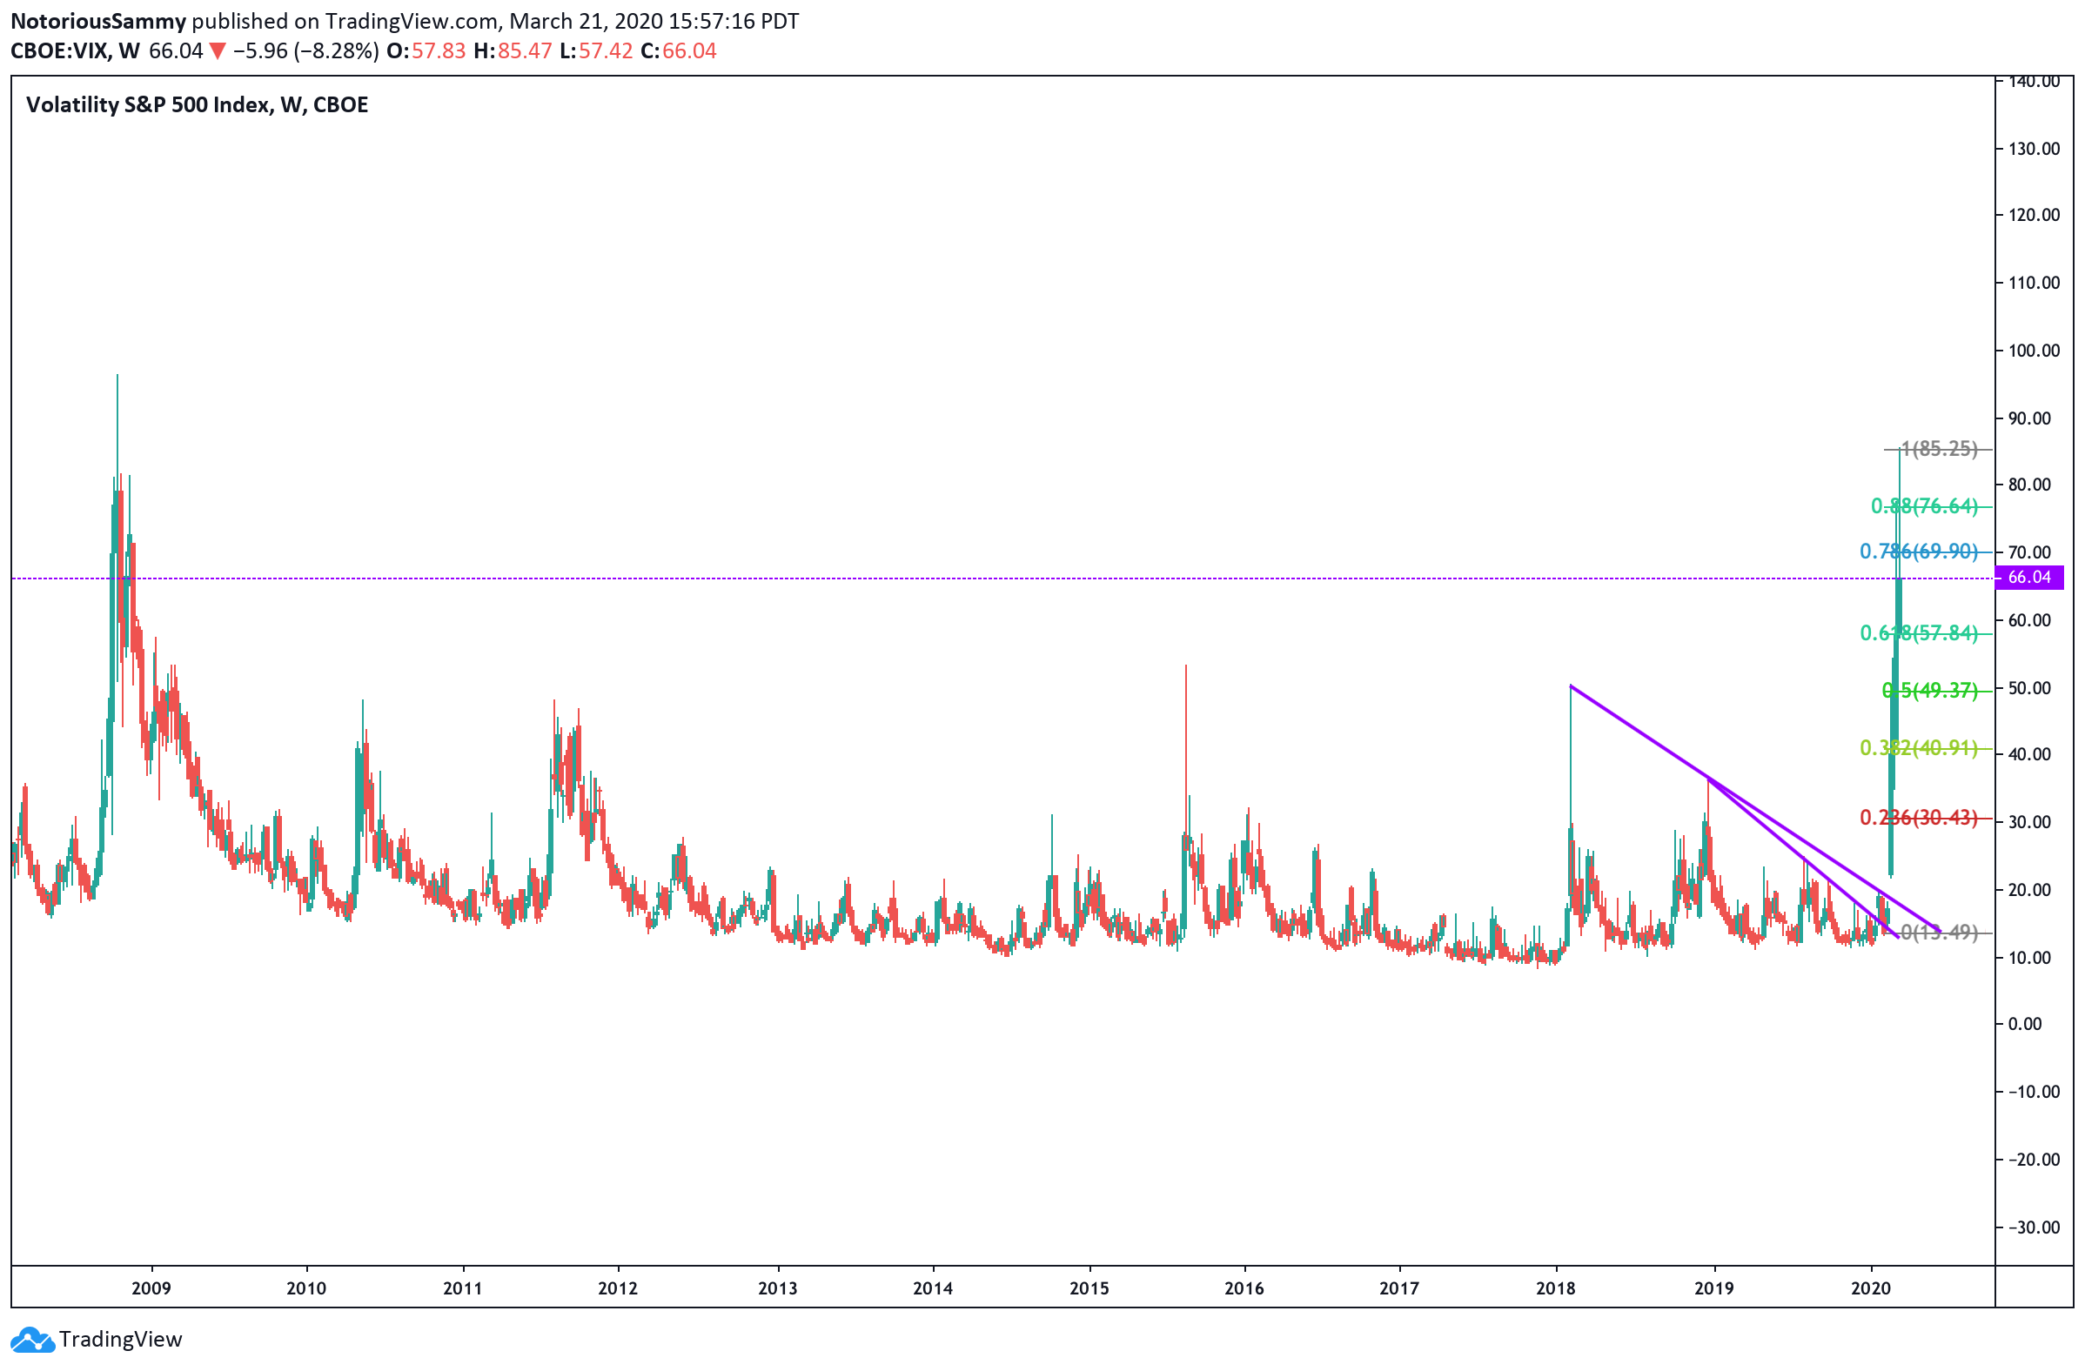Click the Fibonacci 0.88(76.64) level label

(x=1925, y=506)
